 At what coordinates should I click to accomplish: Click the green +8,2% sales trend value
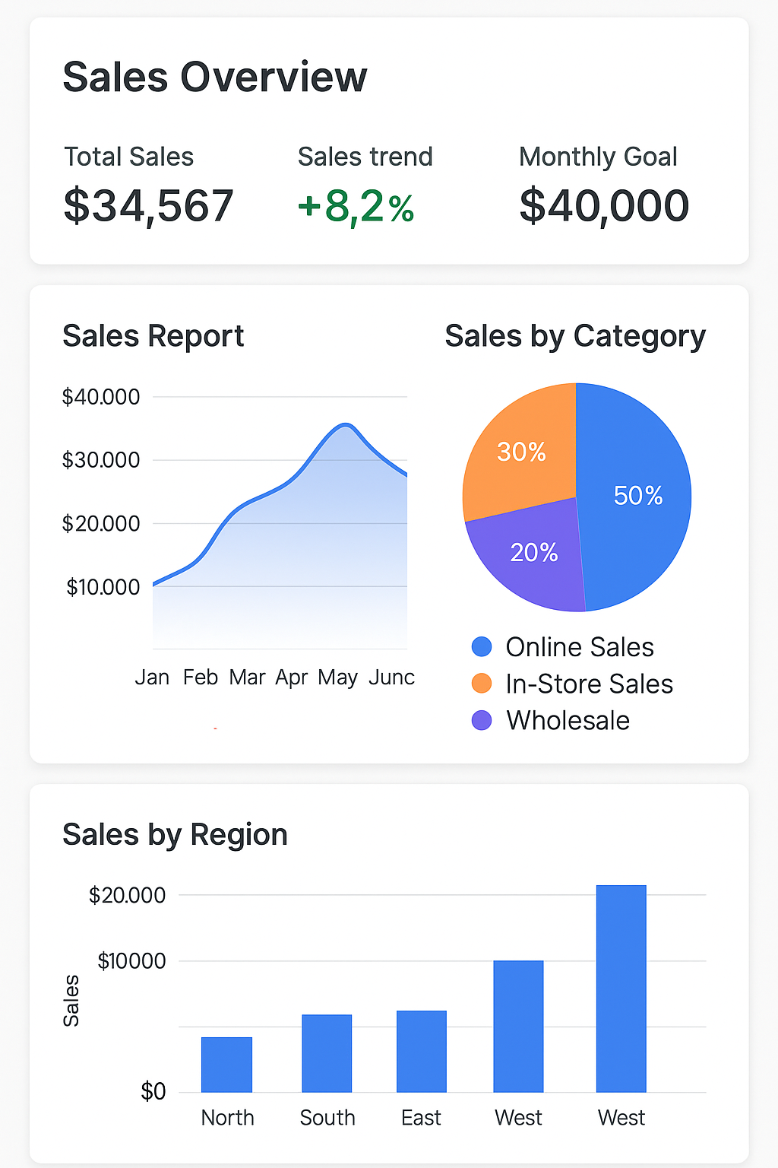(356, 207)
